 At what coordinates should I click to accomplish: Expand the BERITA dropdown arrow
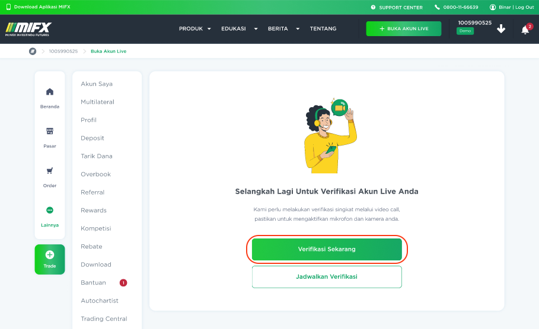point(298,29)
